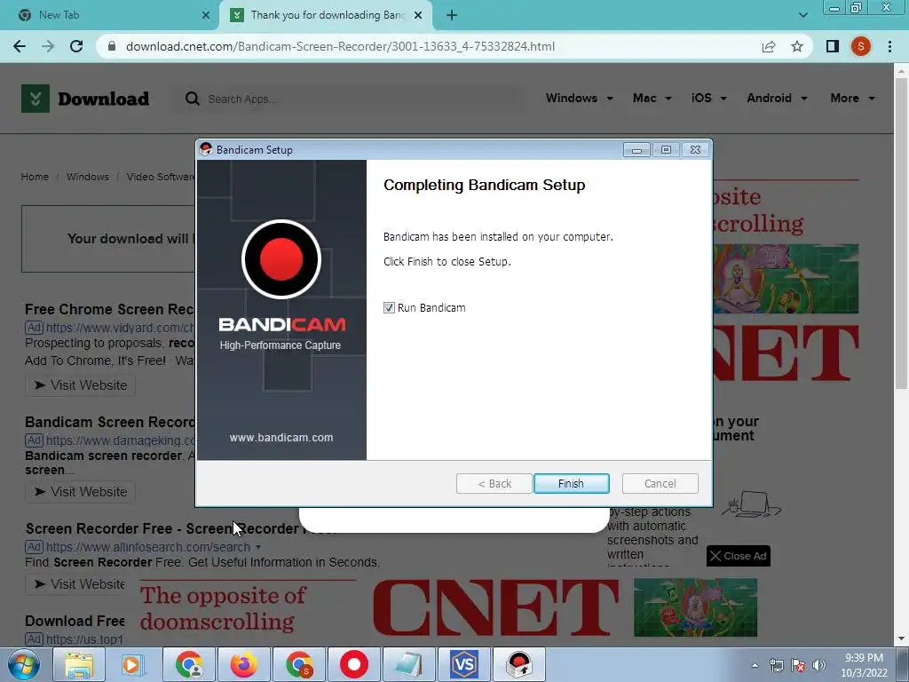The image size is (909, 682).
Task: Launch Windows Media Player from taskbar
Action: coord(133,664)
